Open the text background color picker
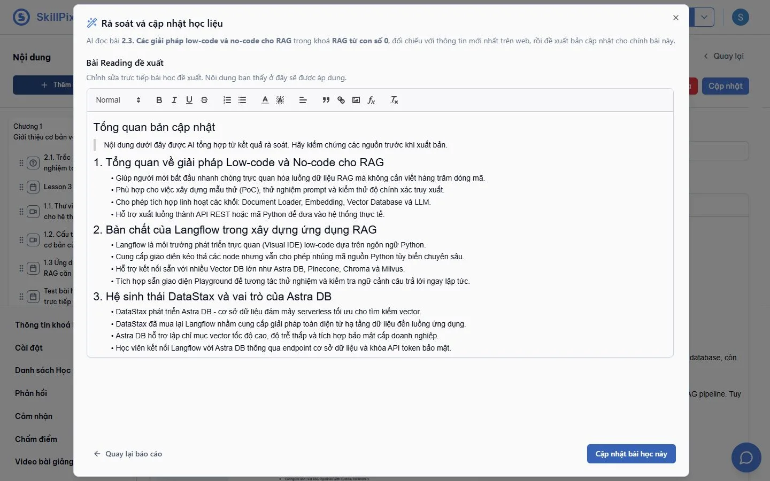 pos(280,100)
